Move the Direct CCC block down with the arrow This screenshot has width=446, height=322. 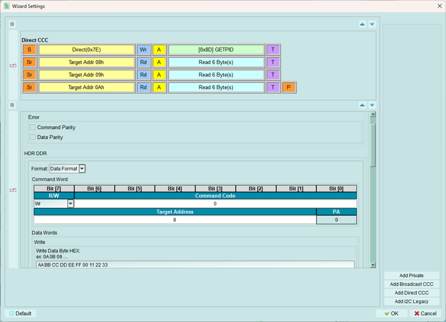(372, 24)
